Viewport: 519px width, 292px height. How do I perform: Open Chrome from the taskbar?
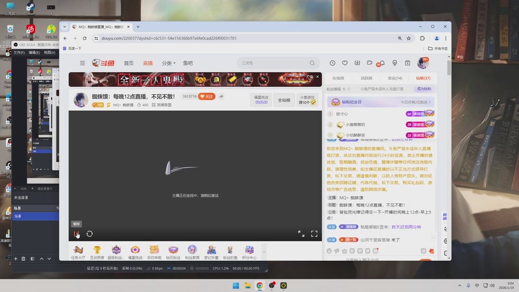[259, 286]
